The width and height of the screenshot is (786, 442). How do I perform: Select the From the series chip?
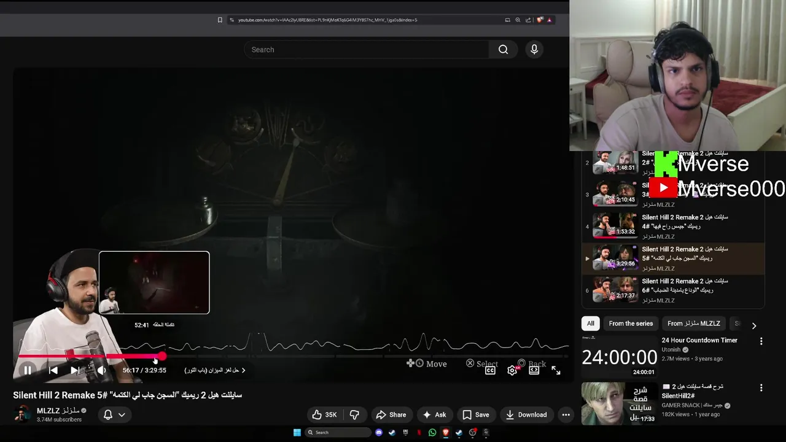click(x=631, y=324)
